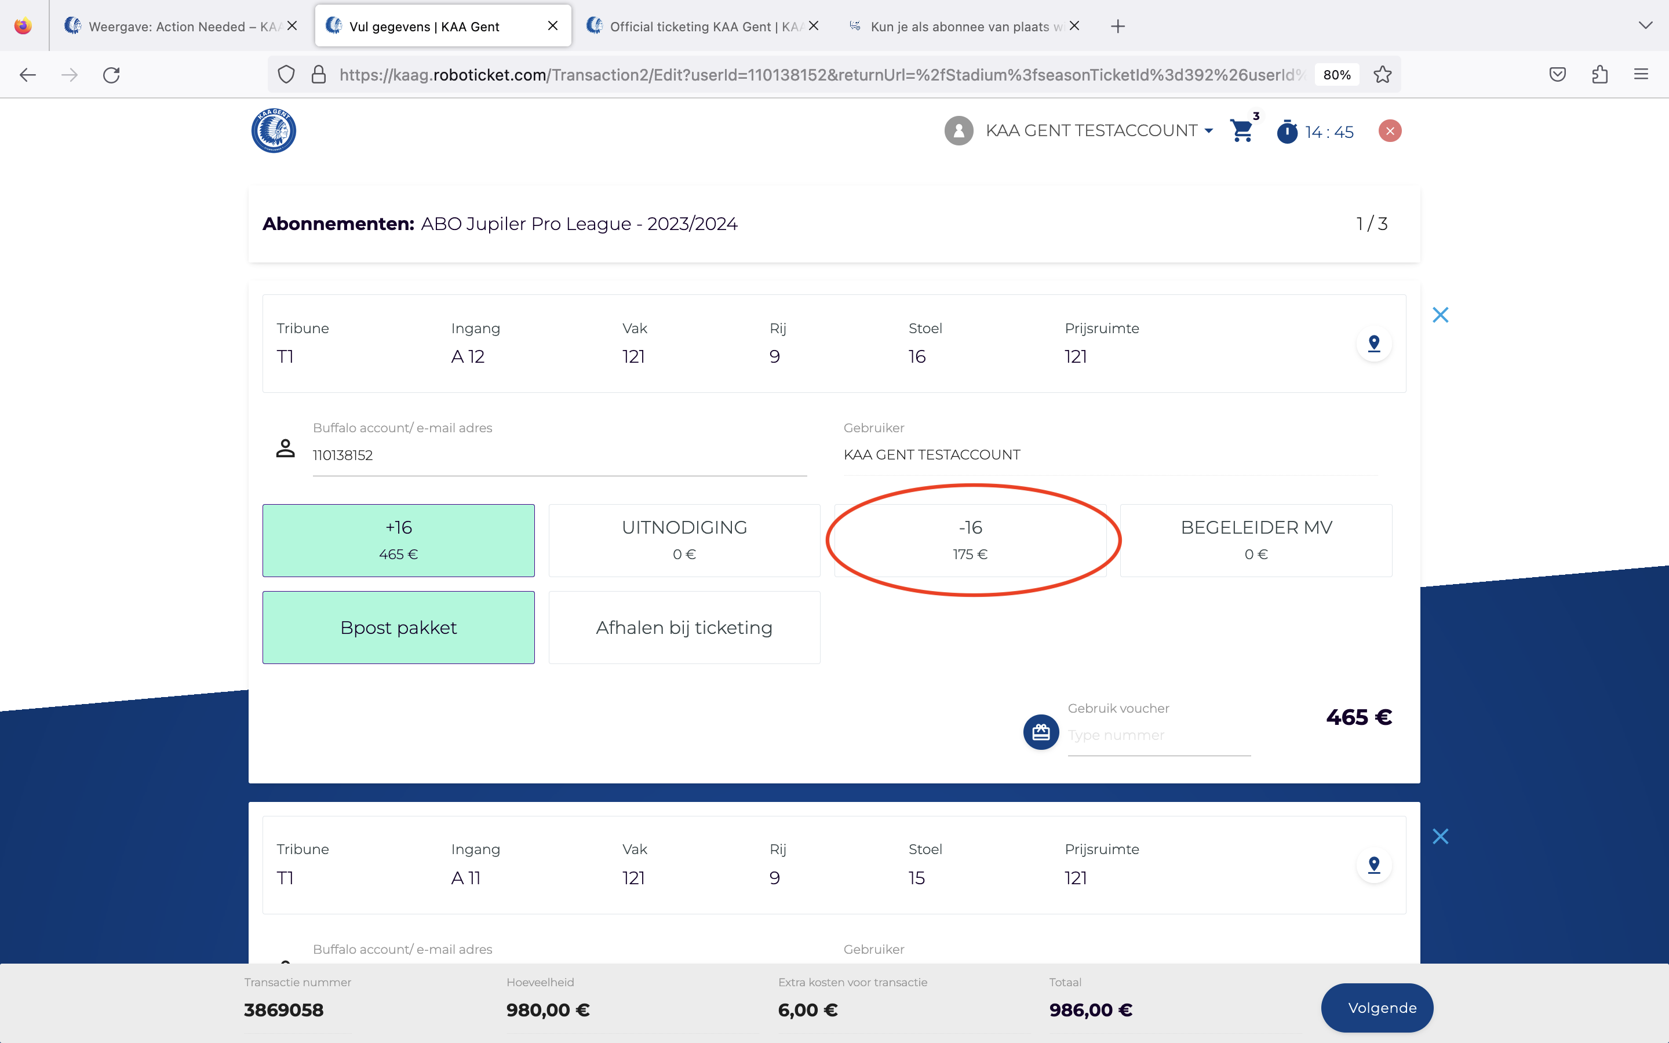
Task: Select the UITNODIGING 0 € tariff
Action: pos(684,540)
